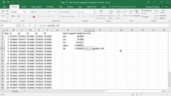Click the zoom slider in status bar
Viewport: 171px width, 96px height.
(153, 94)
